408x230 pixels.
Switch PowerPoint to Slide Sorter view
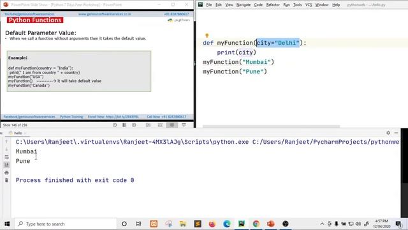[x=160, y=125]
